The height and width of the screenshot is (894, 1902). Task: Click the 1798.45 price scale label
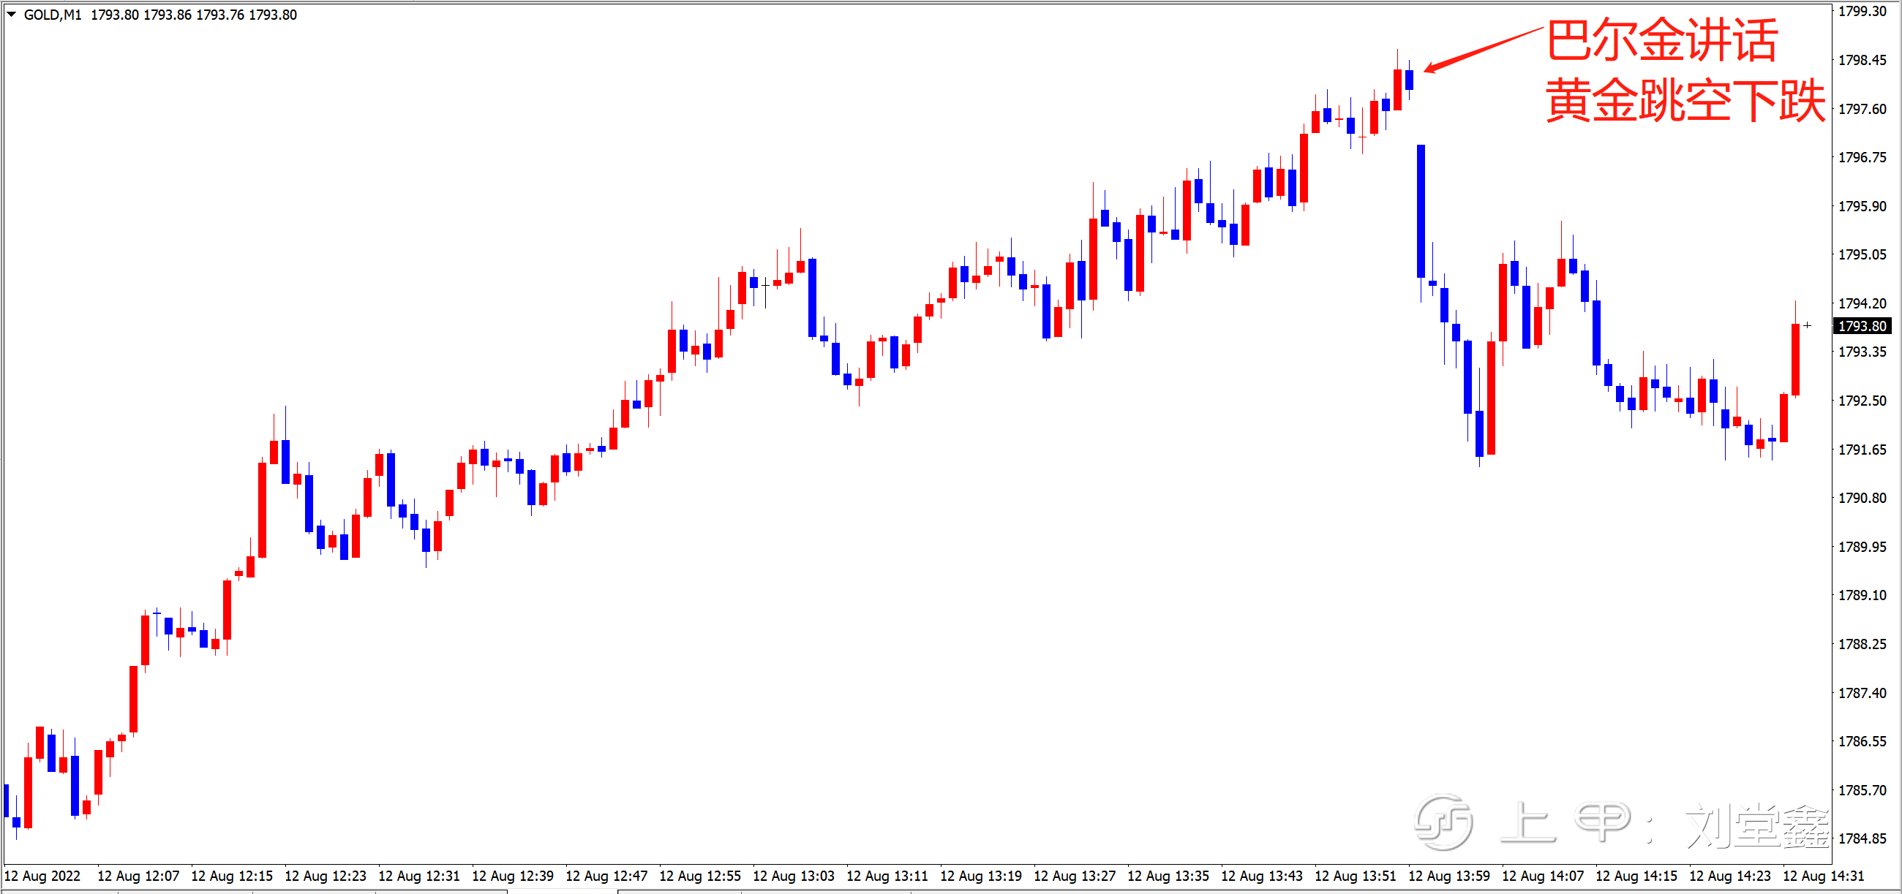click(x=1861, y=61)
